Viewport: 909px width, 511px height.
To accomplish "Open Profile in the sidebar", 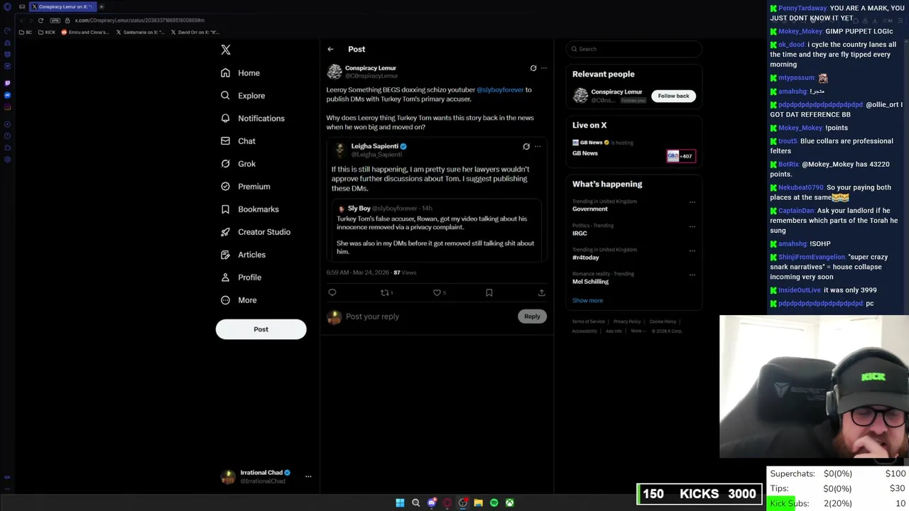I will [x=241, y=278].
